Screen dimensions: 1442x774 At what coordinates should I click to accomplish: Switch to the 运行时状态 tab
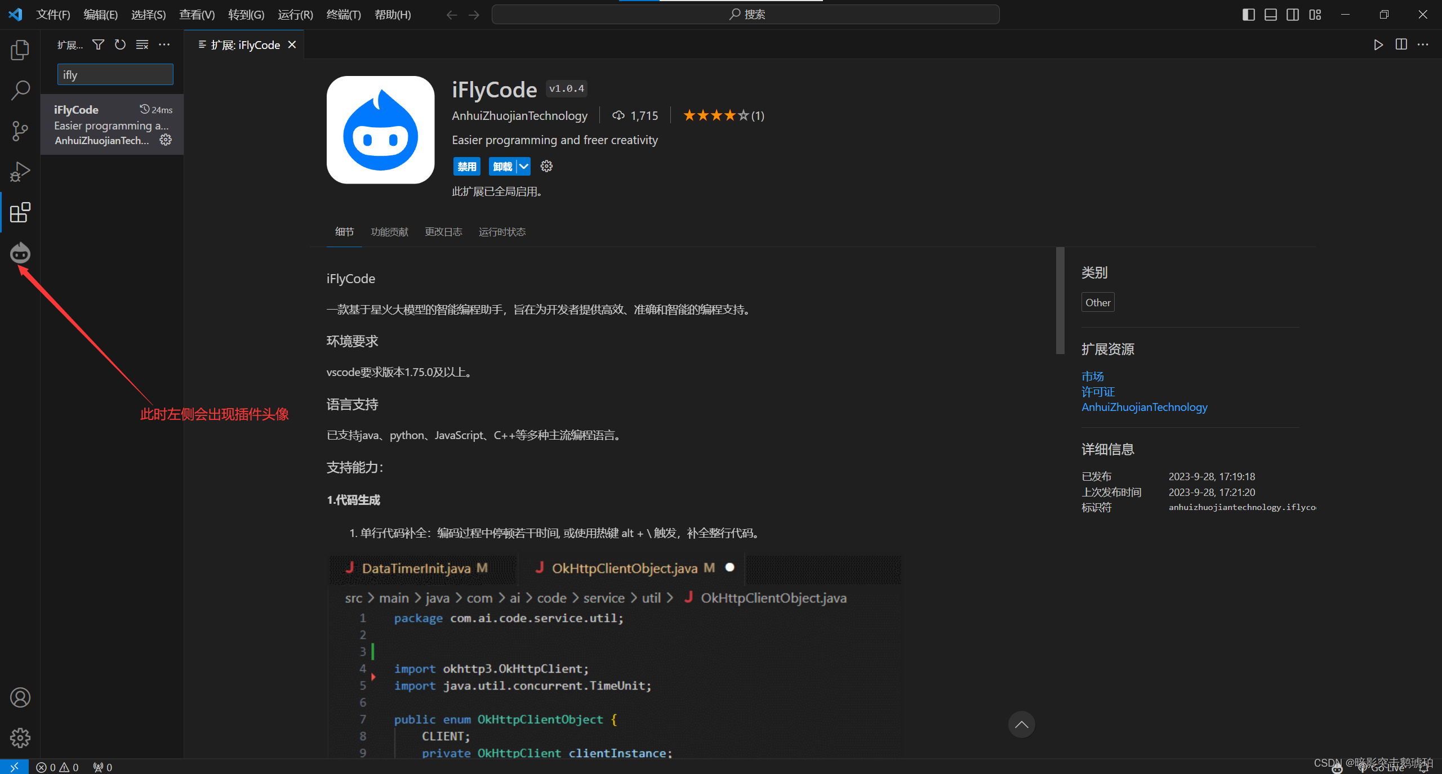coord(501,231)
